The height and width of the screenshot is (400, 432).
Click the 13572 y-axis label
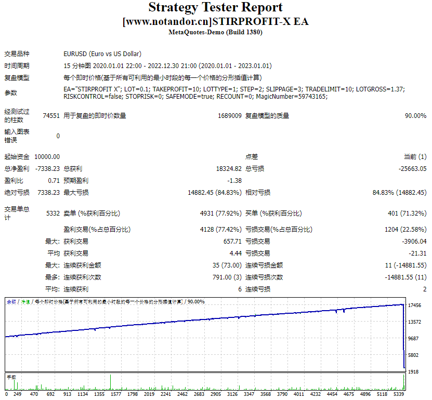414,322
